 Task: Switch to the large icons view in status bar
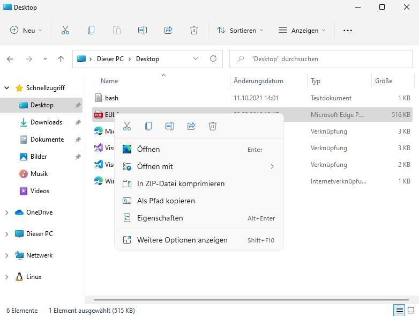tap(411, 311)
